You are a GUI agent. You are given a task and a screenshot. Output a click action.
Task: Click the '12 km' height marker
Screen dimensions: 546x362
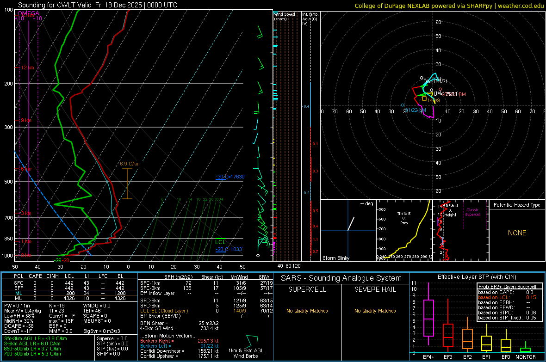(x=27, y=67)
